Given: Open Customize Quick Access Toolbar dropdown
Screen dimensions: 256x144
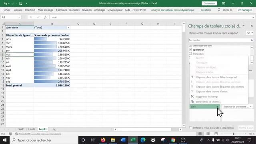Looking at the screenshot, I should coord(26,4).
